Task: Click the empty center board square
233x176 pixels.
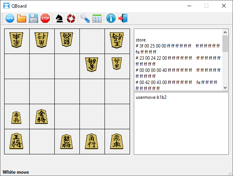Action: [x=67, y=91]
